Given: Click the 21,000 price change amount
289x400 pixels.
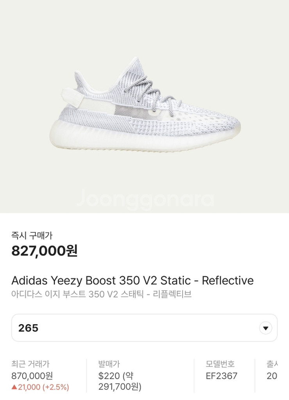Looking at the screenshot, I should (x=29, y=387).
